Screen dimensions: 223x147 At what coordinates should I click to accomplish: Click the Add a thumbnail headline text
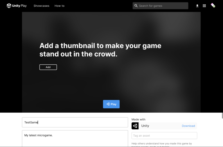(x=100, y=50)
